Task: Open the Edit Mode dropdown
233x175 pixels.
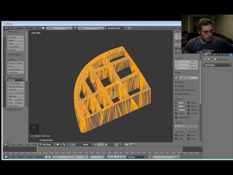Action: coord(47,144)
